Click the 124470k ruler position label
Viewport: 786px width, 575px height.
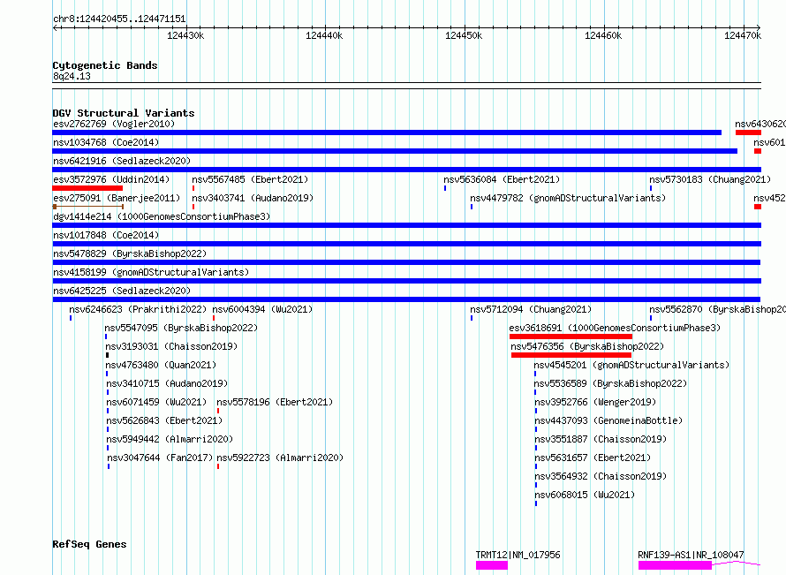[x=743, y=35]
